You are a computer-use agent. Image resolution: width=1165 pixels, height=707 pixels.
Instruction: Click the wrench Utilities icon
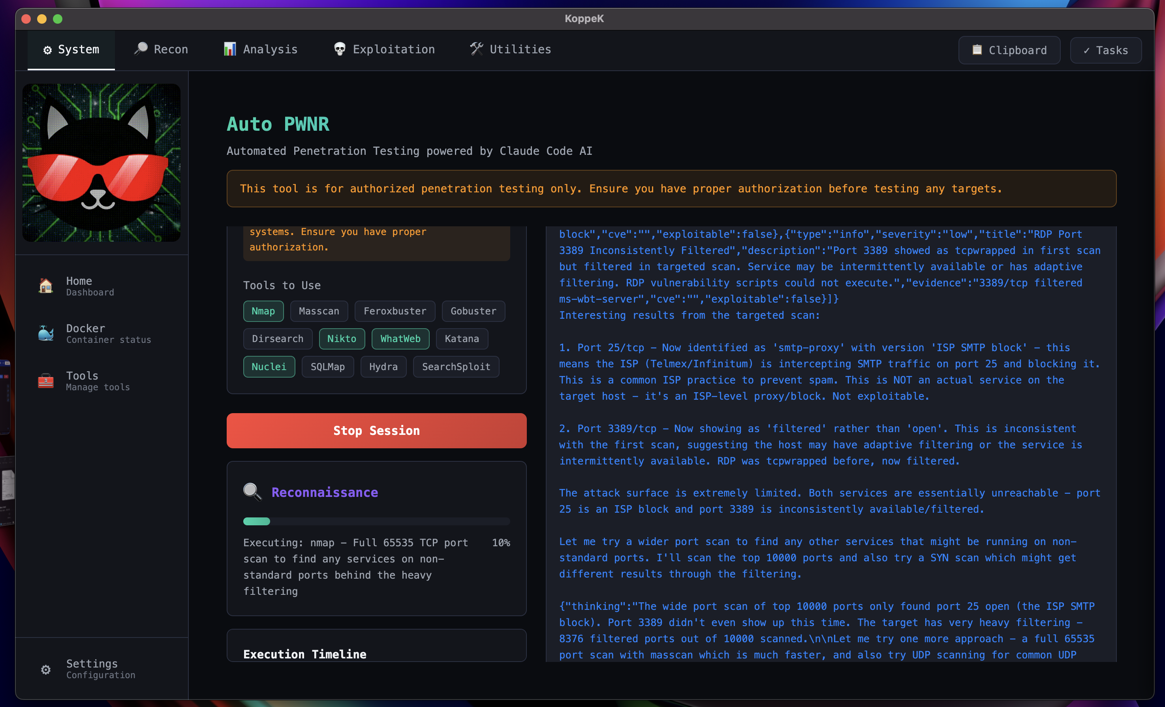[477, 48]
